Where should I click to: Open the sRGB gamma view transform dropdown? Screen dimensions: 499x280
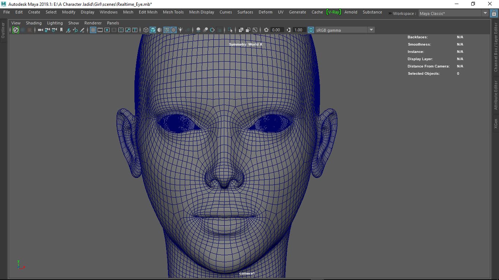(371, 30)
